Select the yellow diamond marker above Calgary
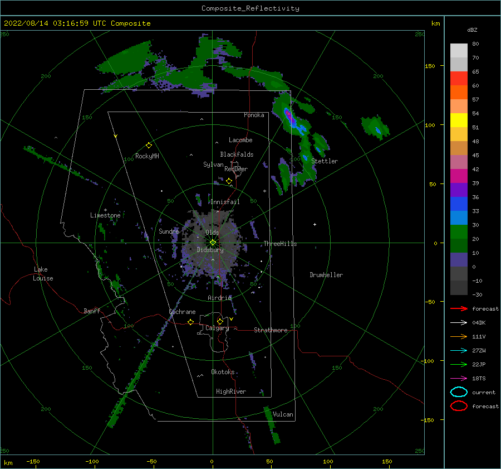501x469 pixels. point(220,321)
